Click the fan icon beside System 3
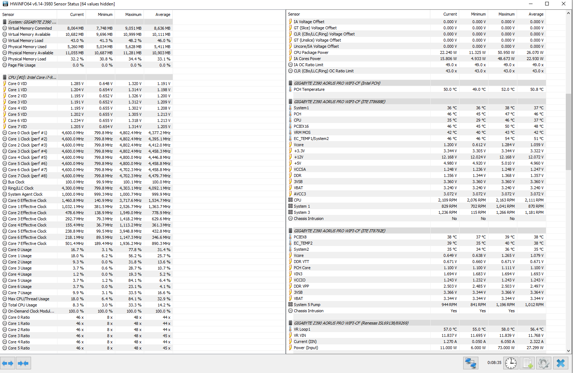The height and width of the screenshot is (373, 573). (x=290, y=212)
